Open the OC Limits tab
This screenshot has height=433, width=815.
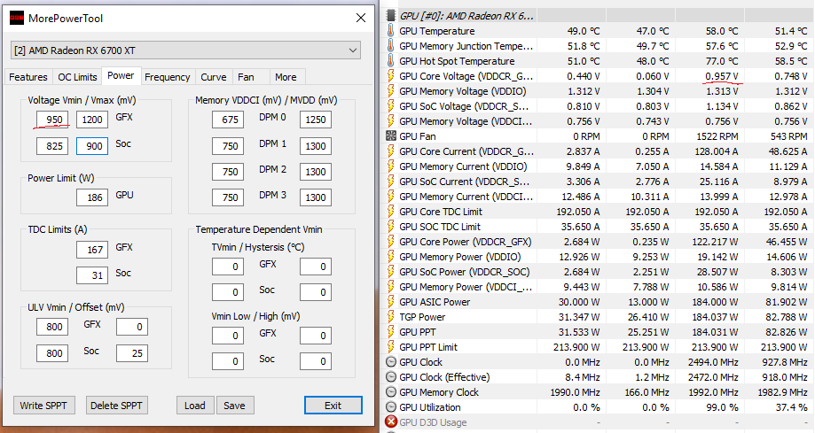[x=77, y=77]
